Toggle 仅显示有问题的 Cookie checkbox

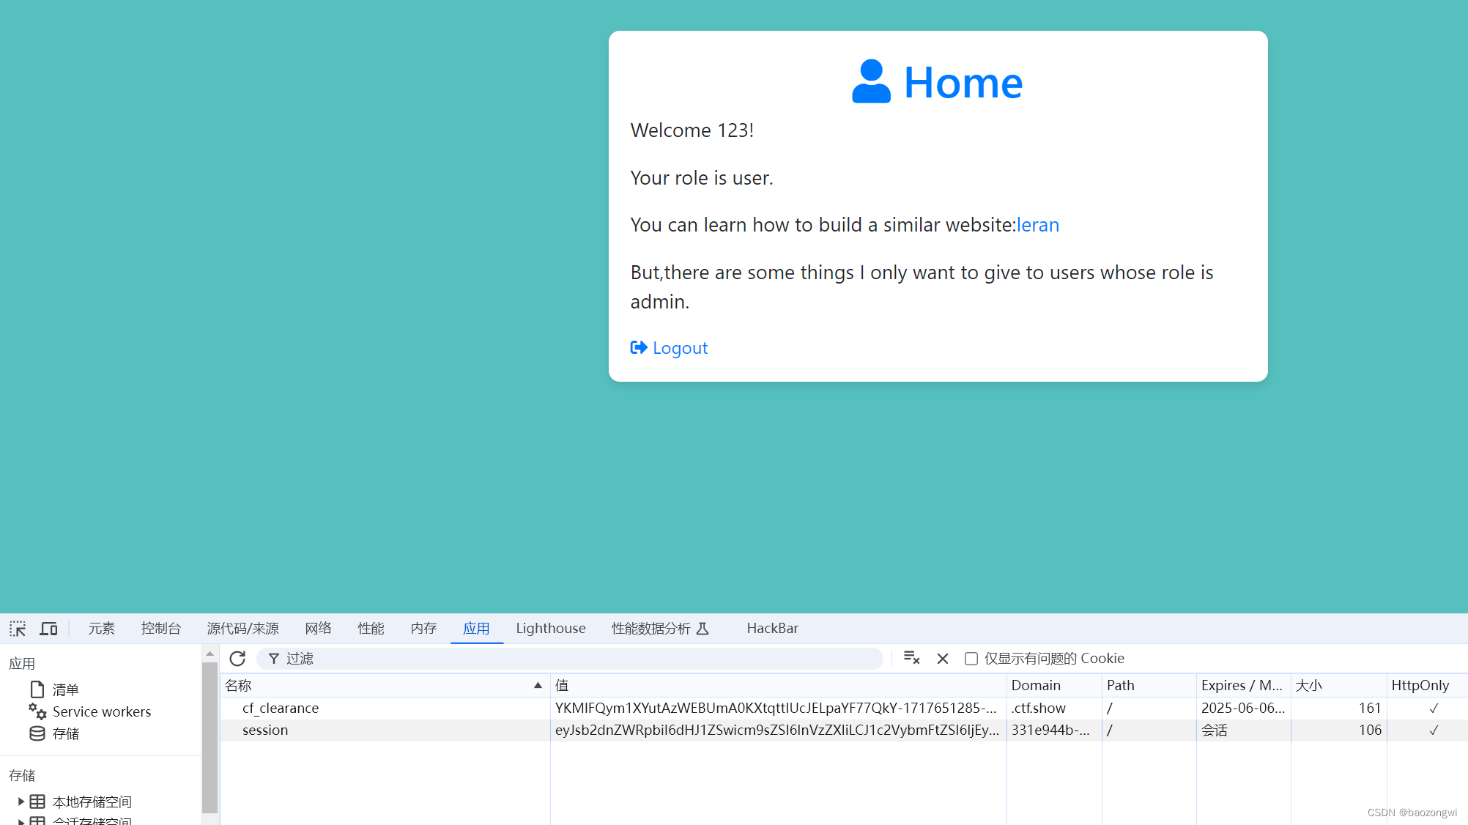pos(970,659)
